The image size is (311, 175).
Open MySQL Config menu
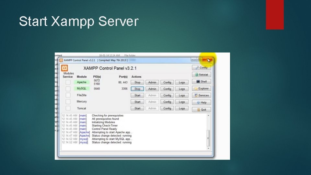[167, 89]
